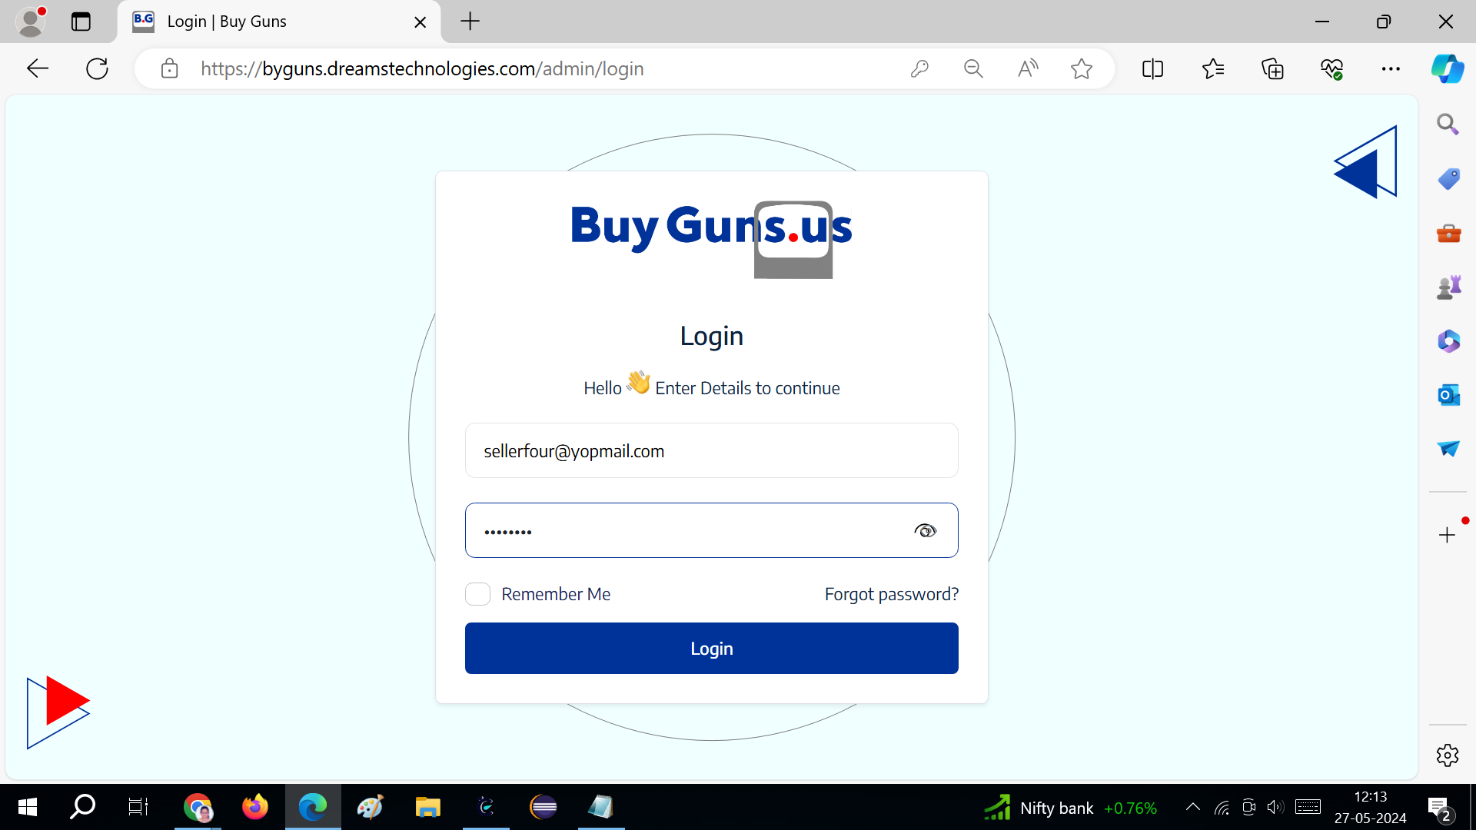Switch to Edge in the taskbar
This screenshot has width=1476, height=830.
click(313, 807)
